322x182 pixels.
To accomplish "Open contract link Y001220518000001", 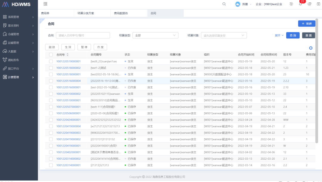I will click(69, 74).
